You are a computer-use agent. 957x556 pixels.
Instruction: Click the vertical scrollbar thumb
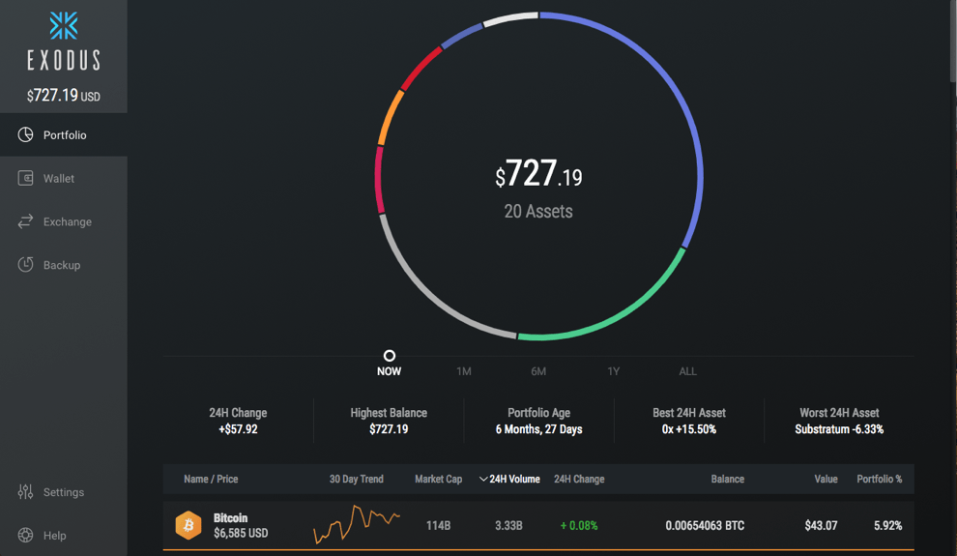(x=953, y=41)
